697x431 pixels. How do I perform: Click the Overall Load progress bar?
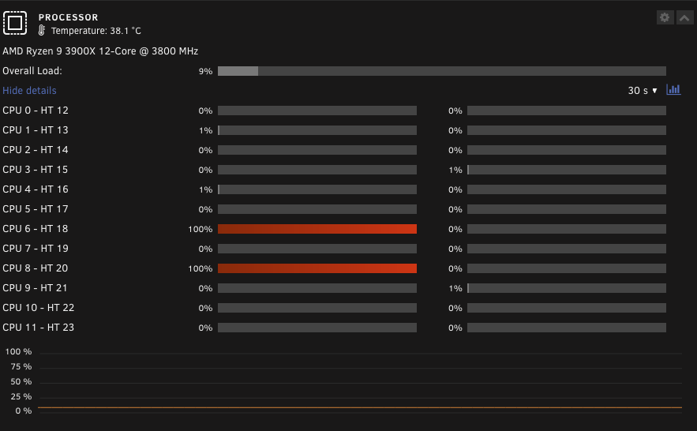pyautogui.click(x=442, y=71)
